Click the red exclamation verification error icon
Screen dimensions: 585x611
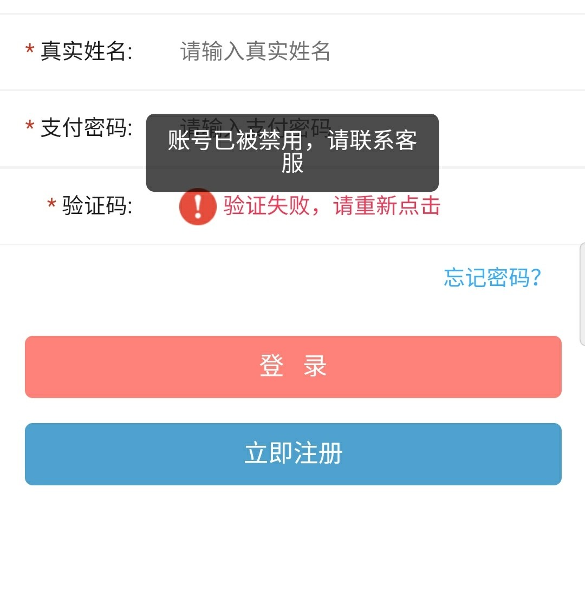point(198,206)
